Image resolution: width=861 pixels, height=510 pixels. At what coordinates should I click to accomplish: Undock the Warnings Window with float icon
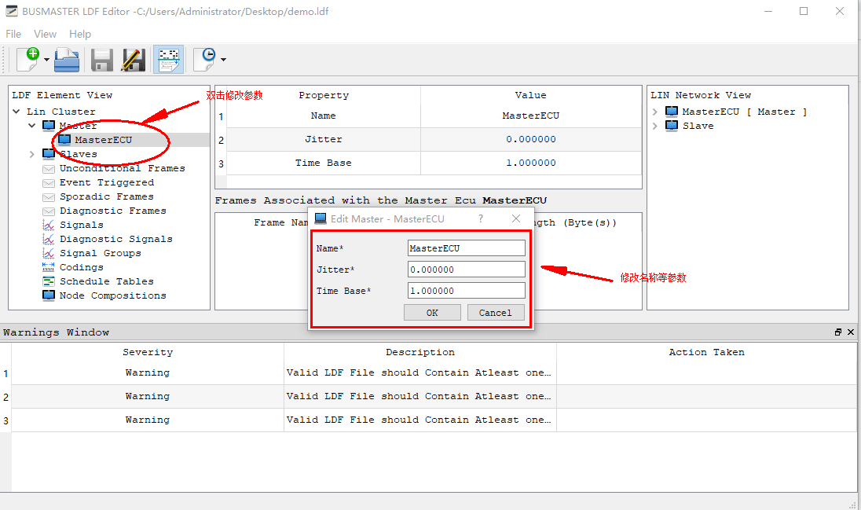click(x=838, y=332)
